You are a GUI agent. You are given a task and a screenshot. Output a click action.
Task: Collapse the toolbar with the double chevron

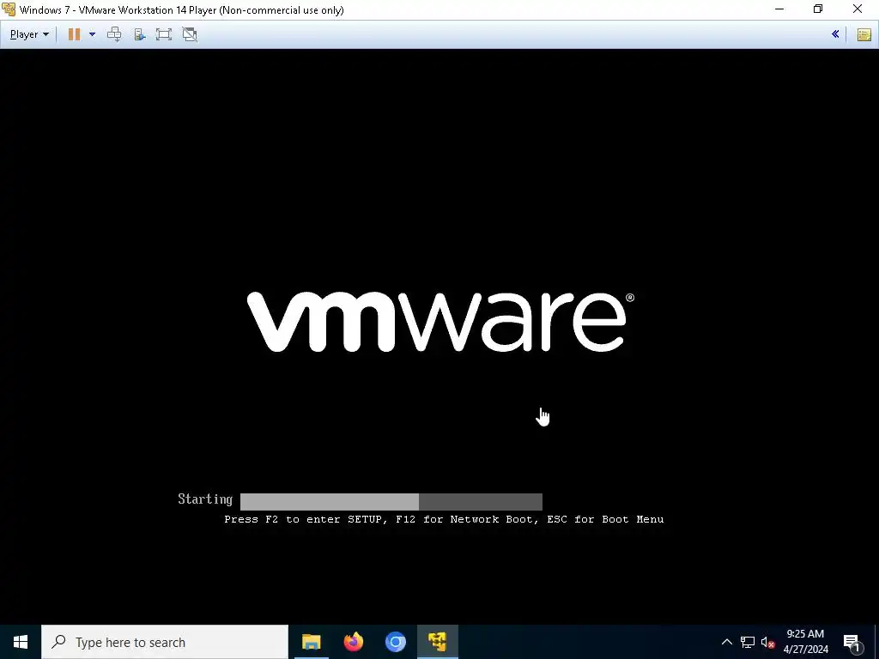click(835, 34)
